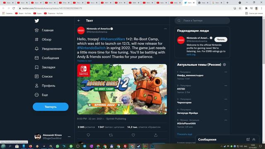Viewport: 265px width, 149px height.
Task: Open the #GirlsPlanet999 trending topic
Action: tap(186, 123)
